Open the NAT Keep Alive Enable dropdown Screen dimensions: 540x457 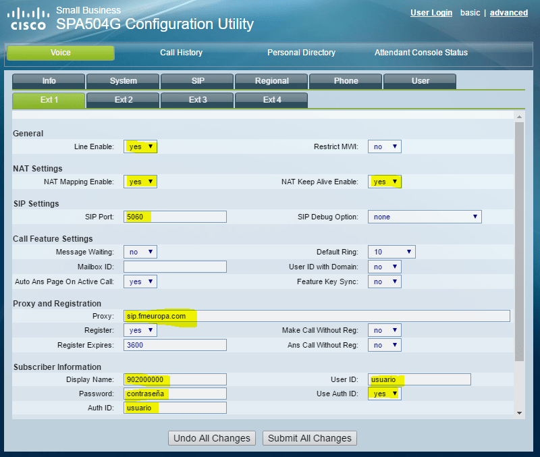tap(385, 182)
